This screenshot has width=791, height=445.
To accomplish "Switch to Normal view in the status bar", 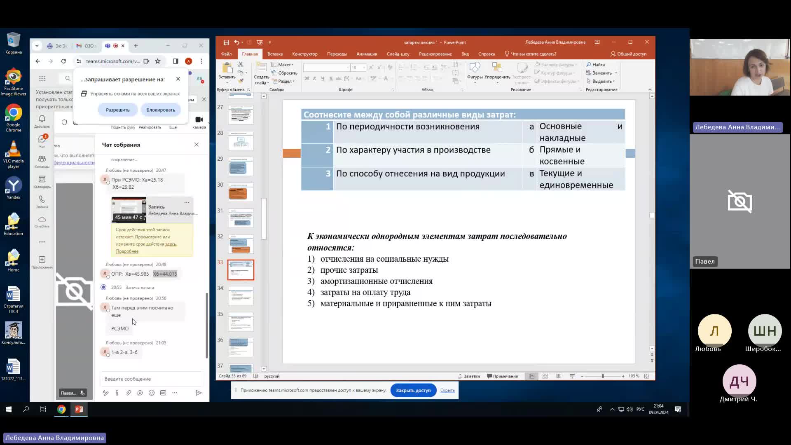I will point(531,376).
